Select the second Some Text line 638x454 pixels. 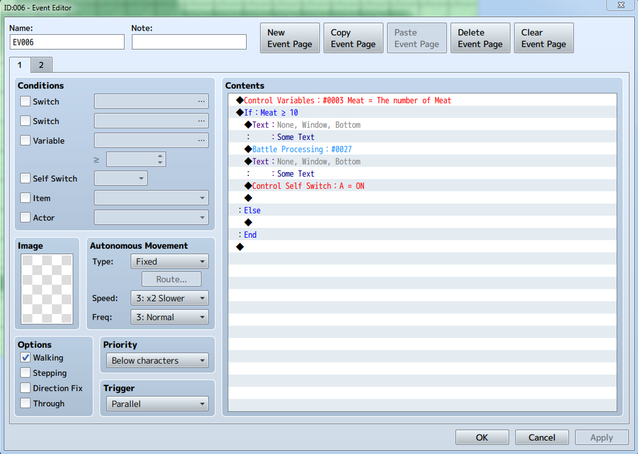pyautogui.click(x=422, y=174)
